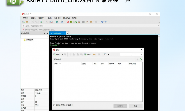
Task: Open the 帮助(H) menu
Action: pyautogui.click(x=74, y=18)
